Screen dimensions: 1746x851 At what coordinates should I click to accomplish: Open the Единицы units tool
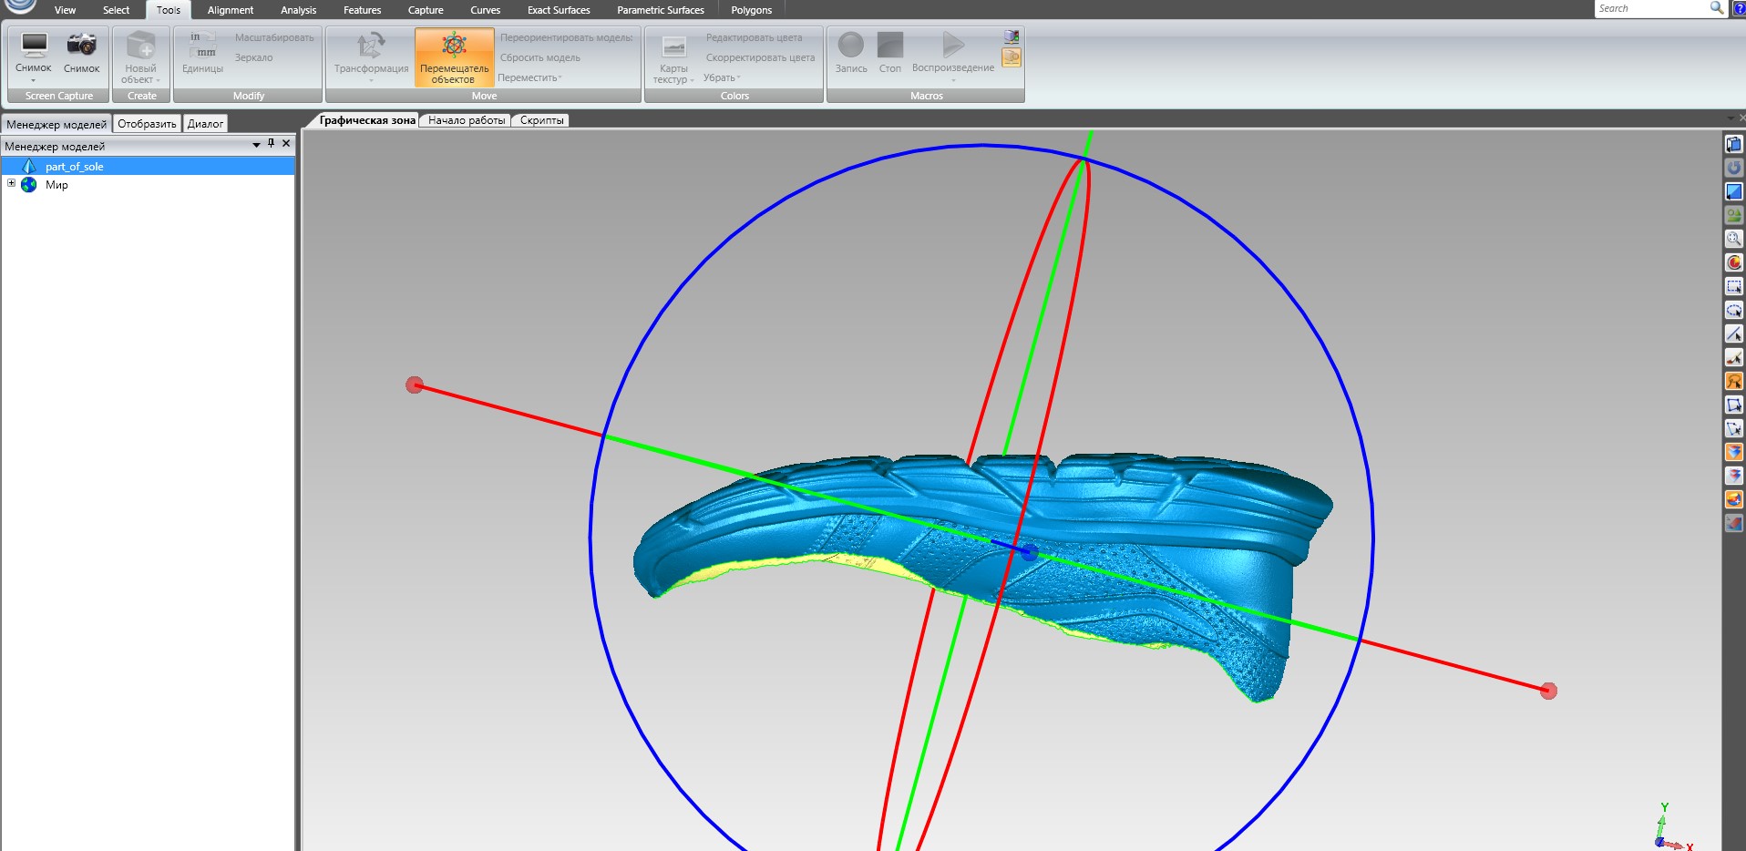click(202, 54)
